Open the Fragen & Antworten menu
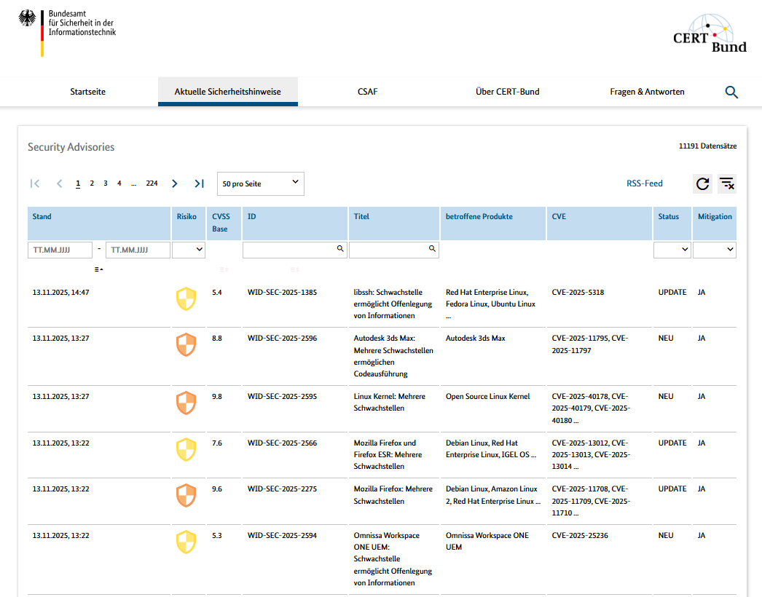Image resolution: width=762 pixels, height=597 pixels. coord(647,92)
